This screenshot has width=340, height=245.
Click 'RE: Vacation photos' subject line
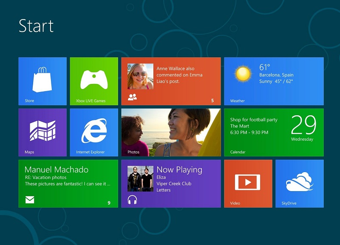coord(46,178)
